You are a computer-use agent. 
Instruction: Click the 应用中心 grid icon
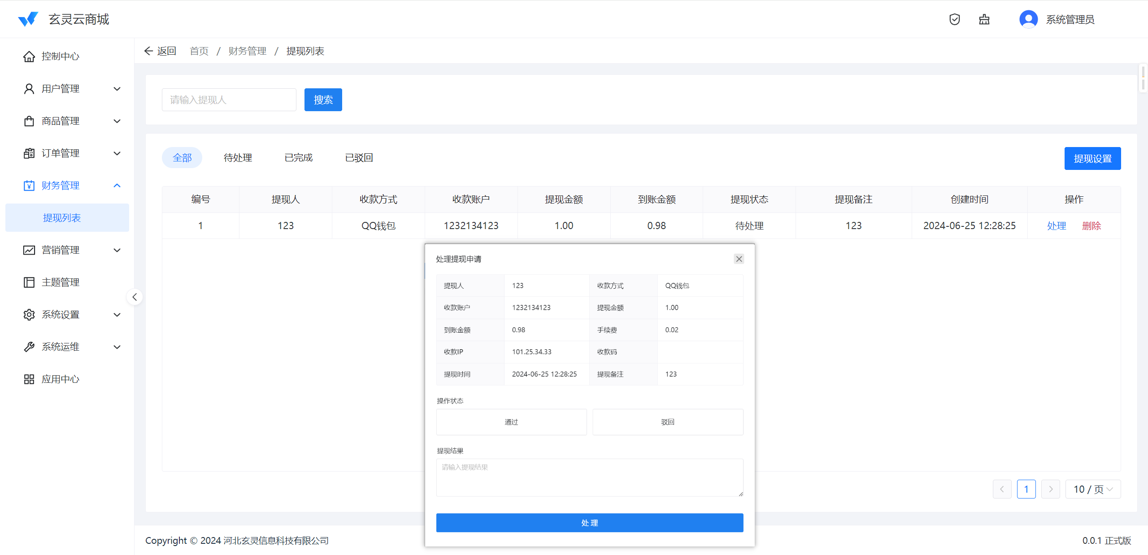pyautogui.click(x=29, y=379)
